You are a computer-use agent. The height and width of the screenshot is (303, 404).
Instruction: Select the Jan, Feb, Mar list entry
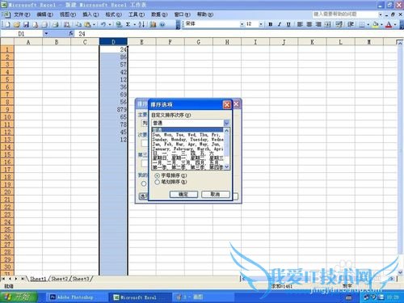(x=187, y=144)
